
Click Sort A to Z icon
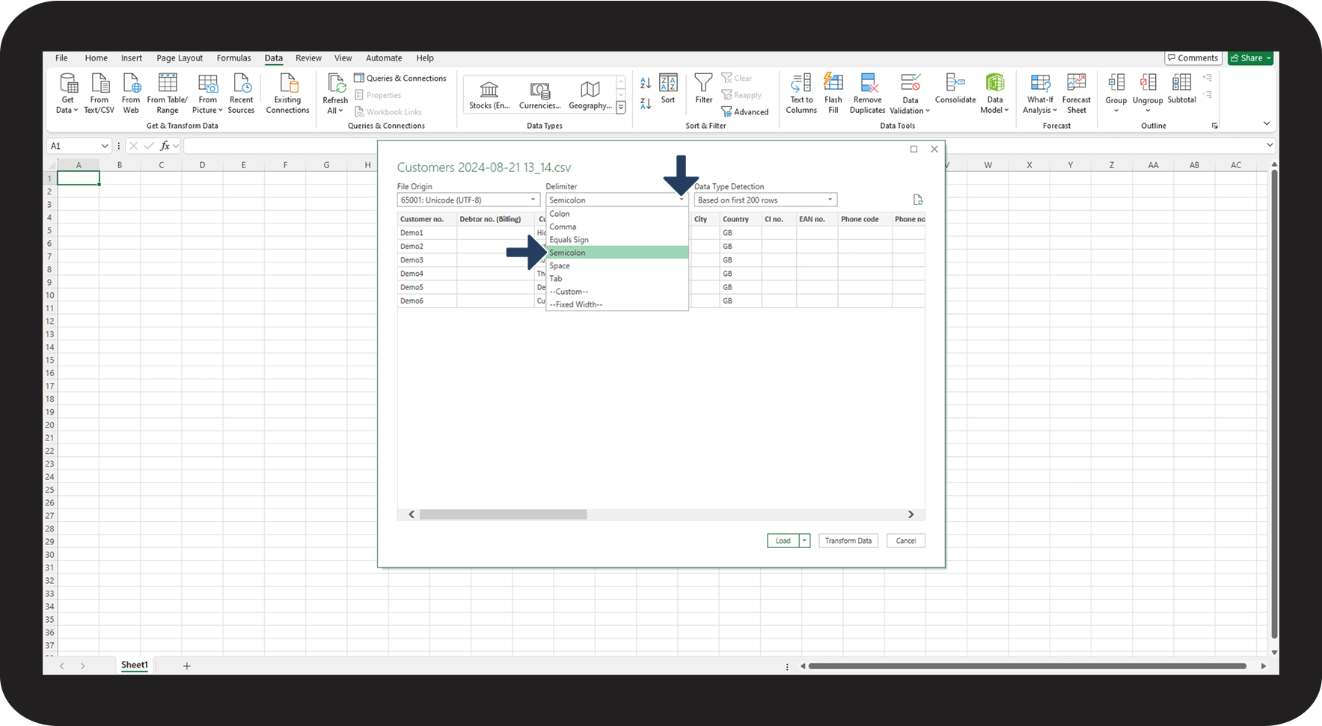coord(646,82)
